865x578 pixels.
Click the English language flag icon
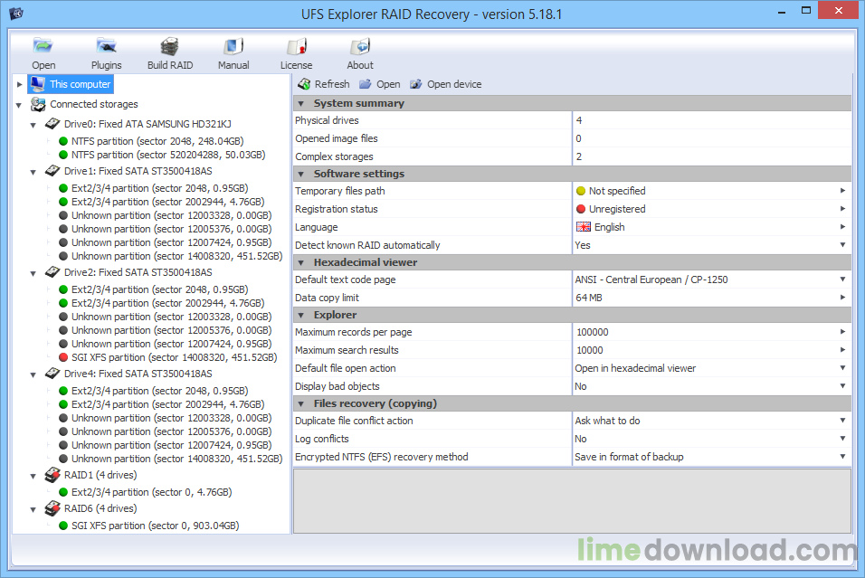[x=583, y=227]
